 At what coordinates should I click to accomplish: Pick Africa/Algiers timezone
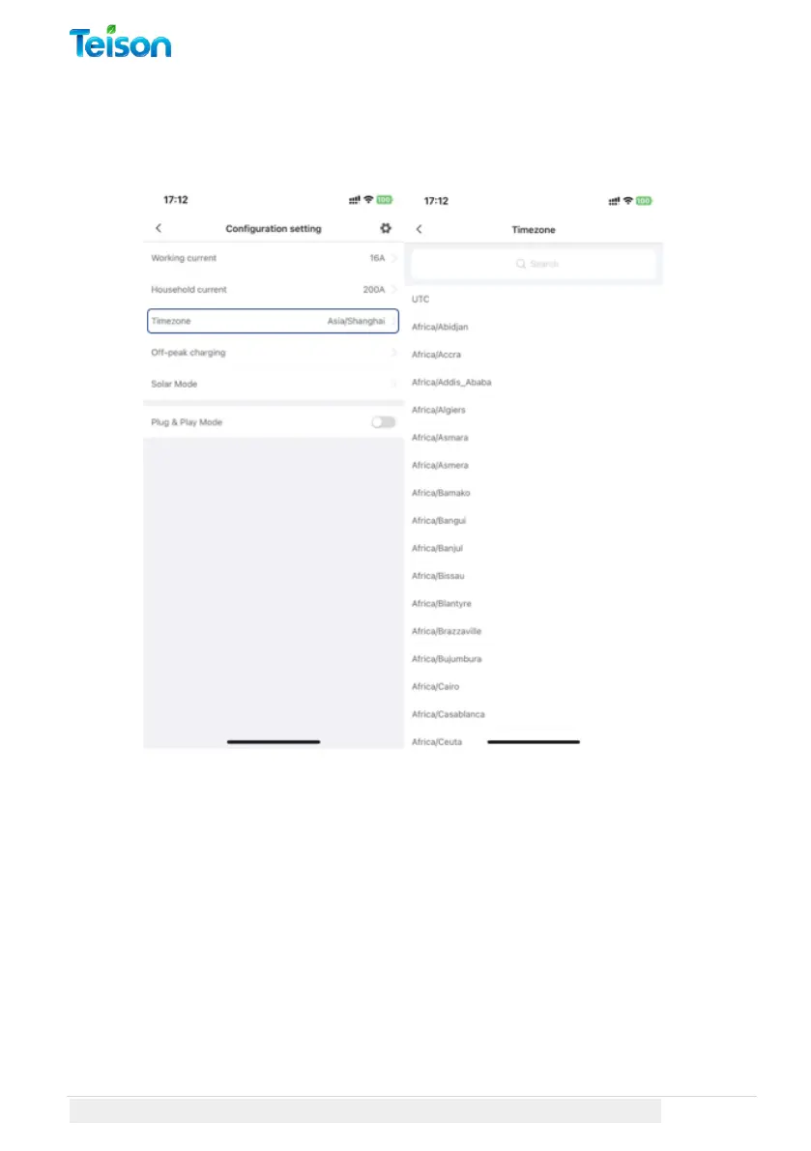(439, 411)
